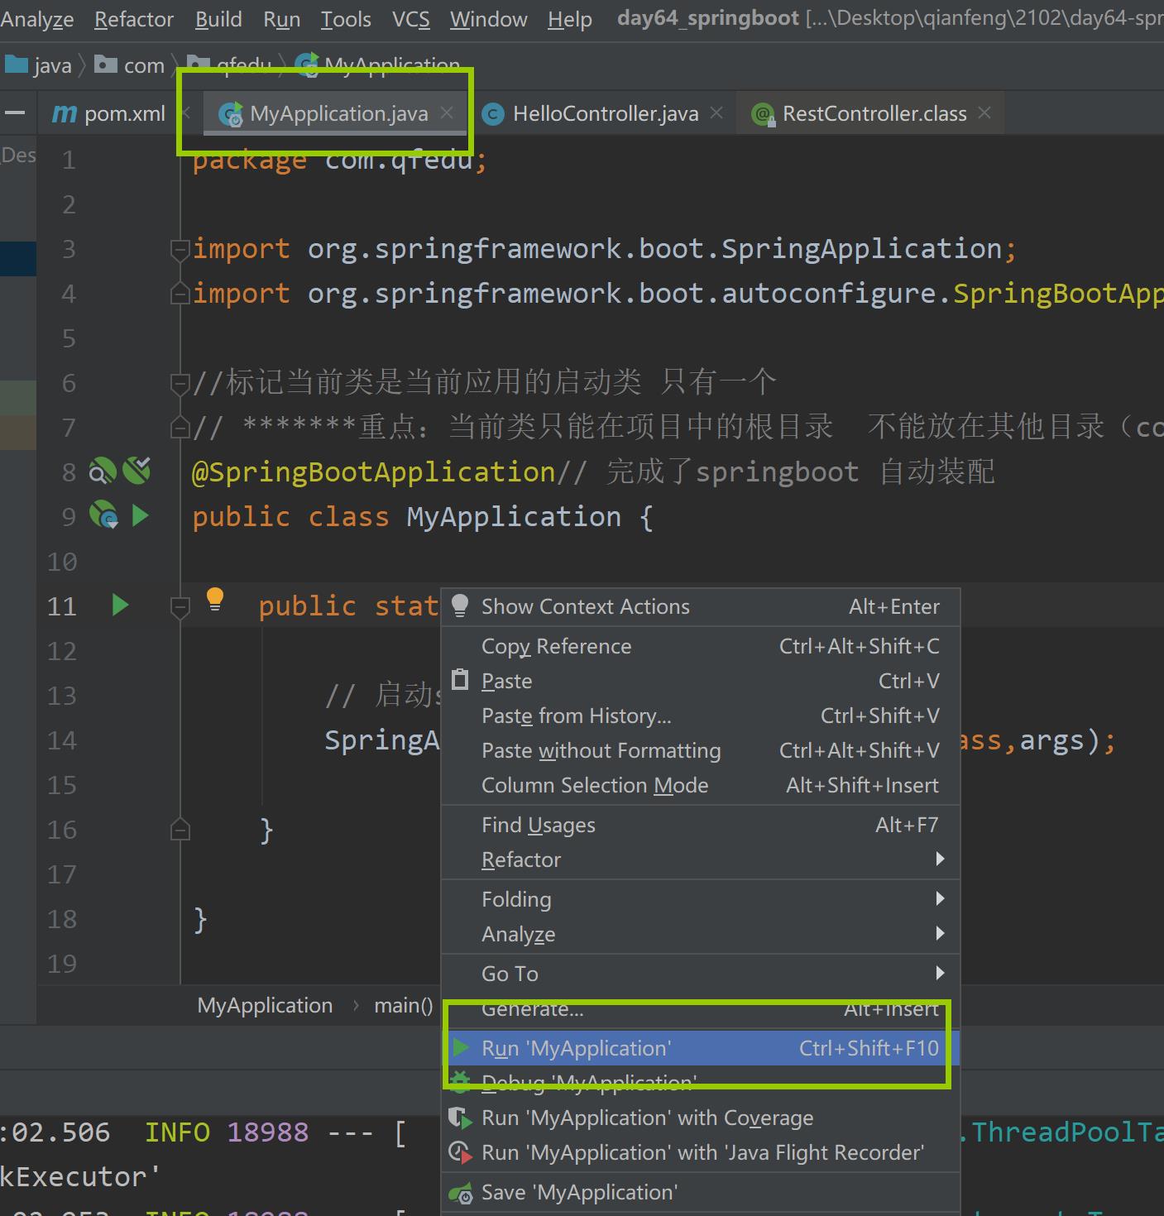Open the Run menu
Screen dimensions: 1164x1216
point(281,19)
